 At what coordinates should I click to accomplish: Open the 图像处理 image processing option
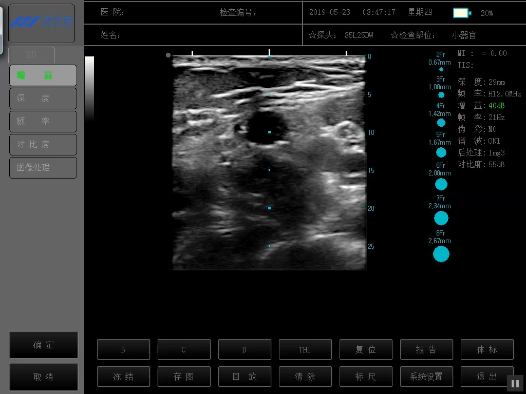coord(43,168)
